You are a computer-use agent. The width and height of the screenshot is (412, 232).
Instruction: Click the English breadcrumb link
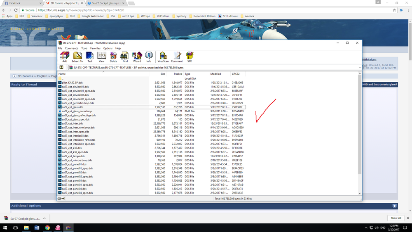point(42,76)
